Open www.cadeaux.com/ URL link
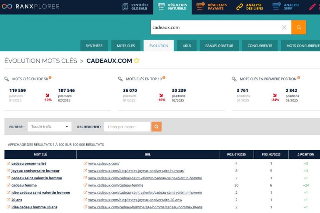 point(104,163)
